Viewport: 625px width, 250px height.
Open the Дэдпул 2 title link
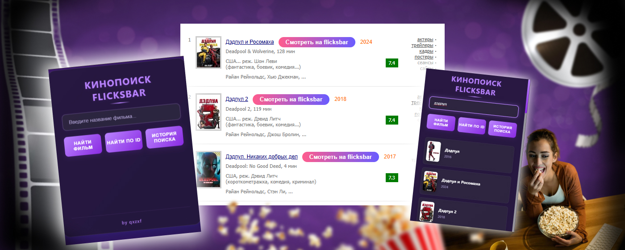pyautogui.click(x=237, y=99)
